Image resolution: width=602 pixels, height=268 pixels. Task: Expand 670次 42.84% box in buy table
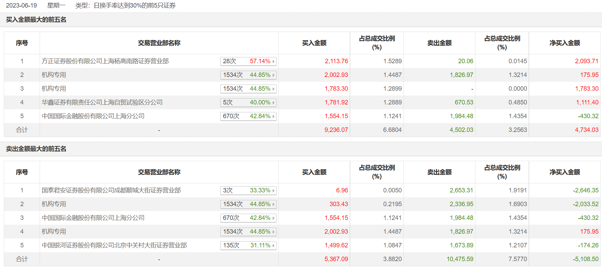(x=248, y=116)
